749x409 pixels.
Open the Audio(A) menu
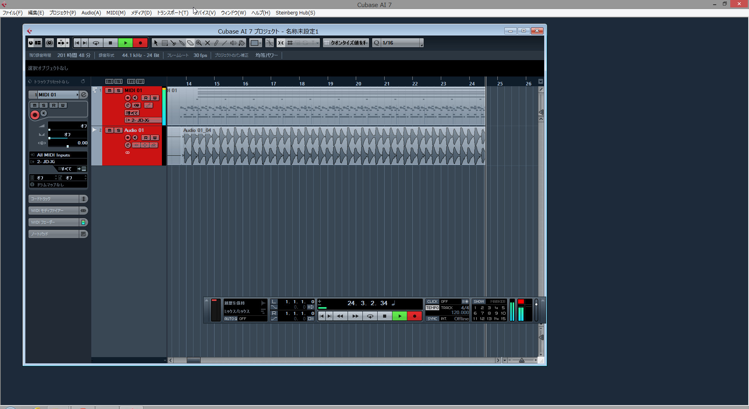pyautogui.click(x=91, y=13)
